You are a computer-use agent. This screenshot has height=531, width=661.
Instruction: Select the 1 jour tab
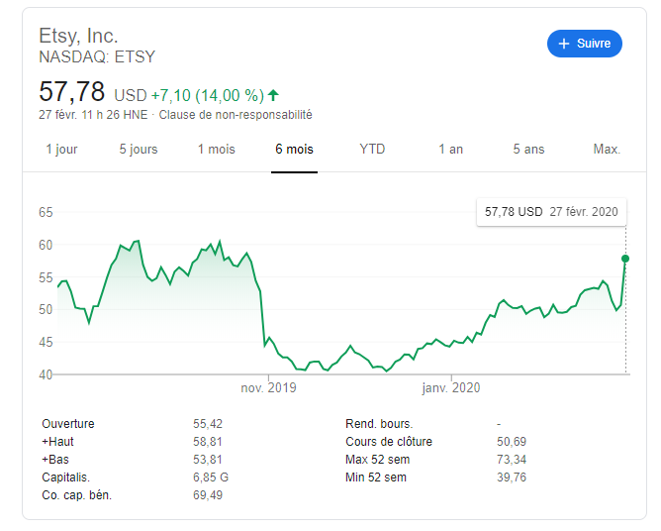click(61, 149)
